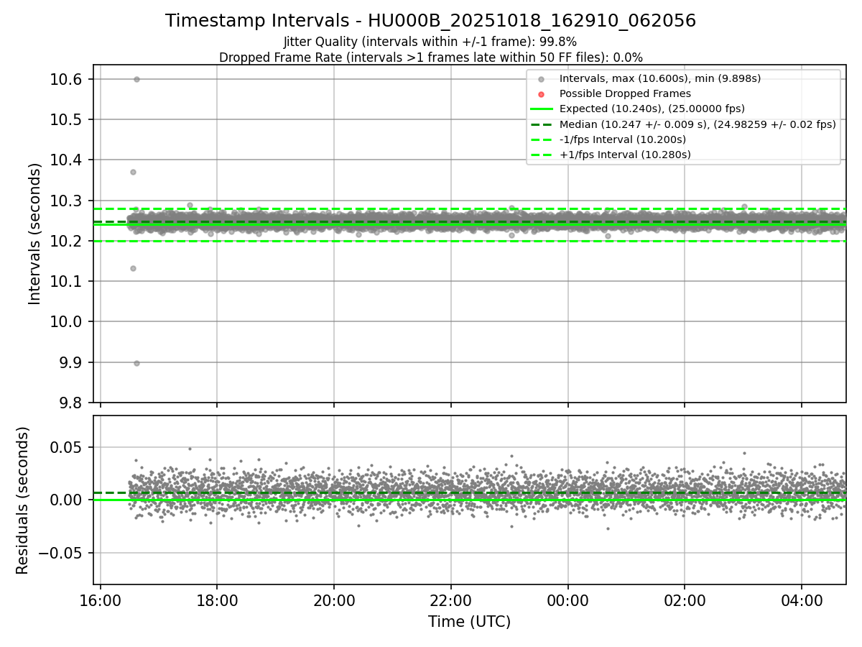Click the red dot marker beside 'Possible Dropped Frames'

click(542, 94)
